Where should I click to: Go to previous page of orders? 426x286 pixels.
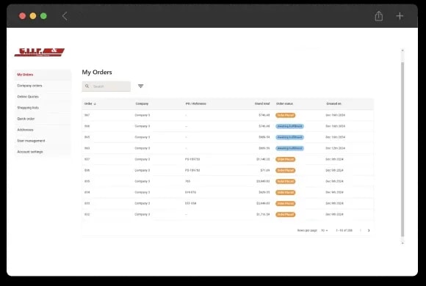(361, 230)
